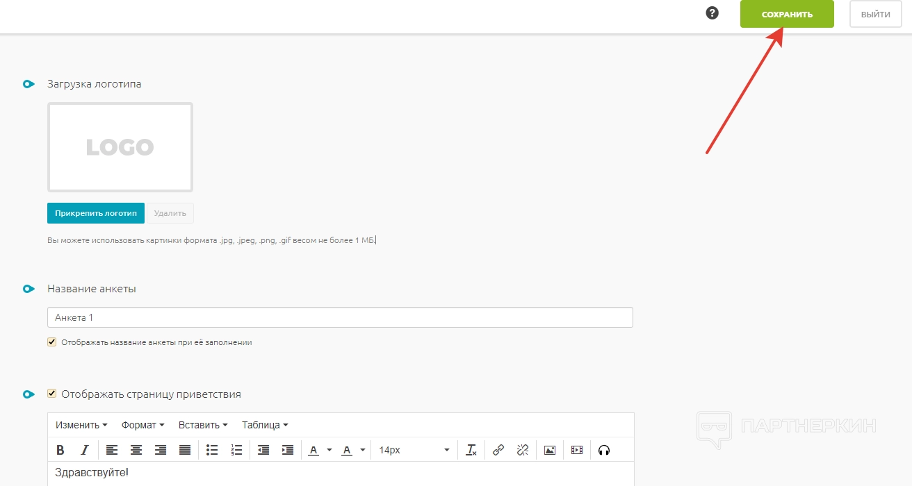912x486 pixels.
Task: Apply text color button
Action: (x=313, y=450)
